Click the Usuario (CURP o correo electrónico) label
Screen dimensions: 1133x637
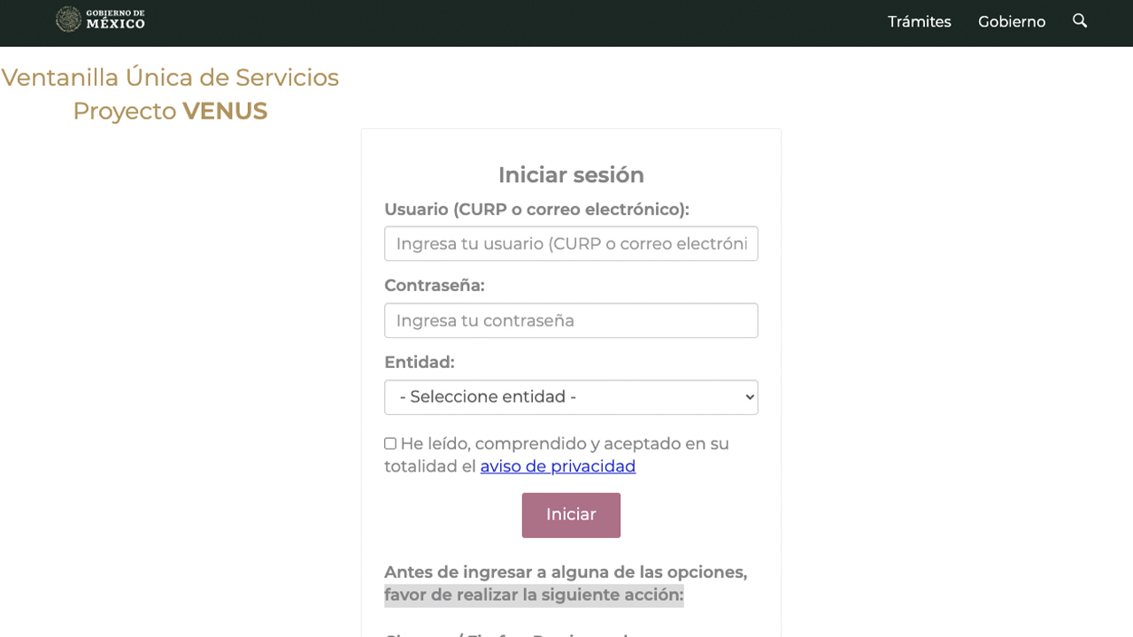(x=536, y=210)
